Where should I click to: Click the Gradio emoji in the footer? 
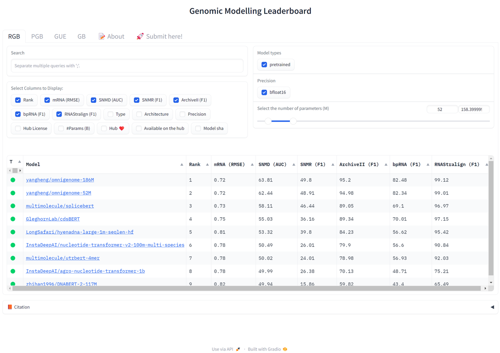[x=285, y=349]
